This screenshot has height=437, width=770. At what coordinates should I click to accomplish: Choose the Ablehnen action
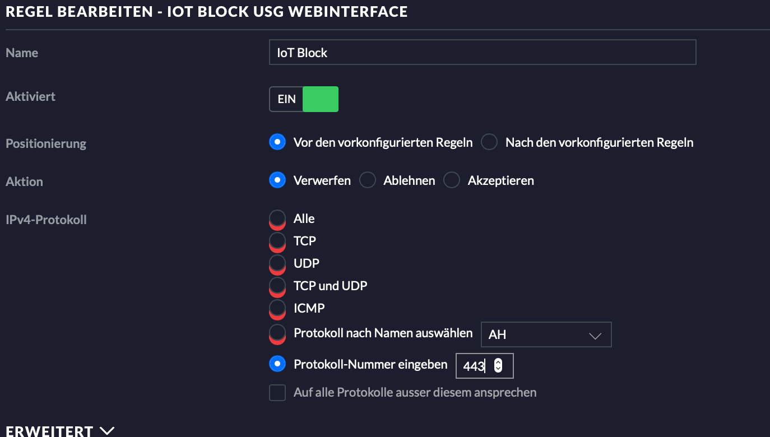368,180
